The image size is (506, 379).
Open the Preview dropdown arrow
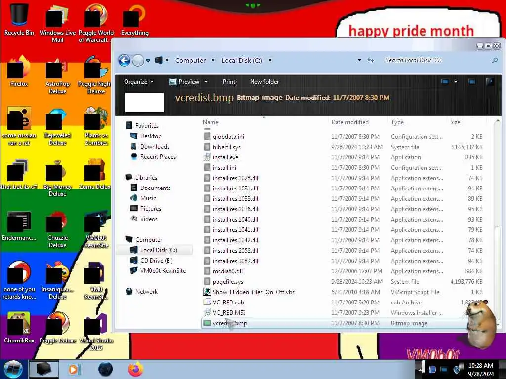click(206, 82)
